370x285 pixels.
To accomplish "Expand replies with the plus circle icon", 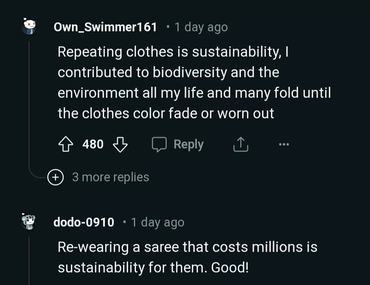I will (x=56, y=177).
